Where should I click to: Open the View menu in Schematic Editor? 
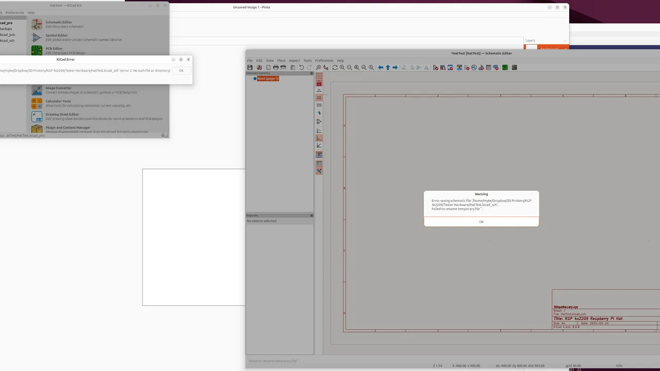[x=270, y=60]
